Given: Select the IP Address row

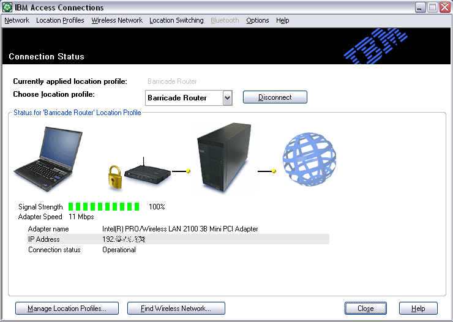Looking at the screenshot, I should coord(178,239).
